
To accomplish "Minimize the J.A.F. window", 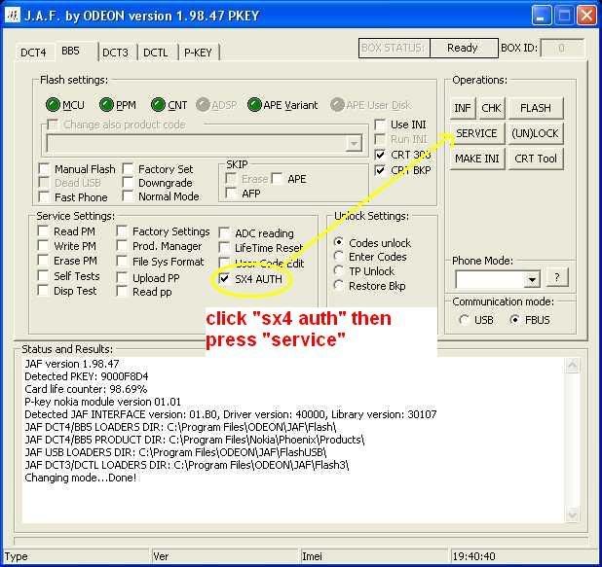I will (542, 17).
